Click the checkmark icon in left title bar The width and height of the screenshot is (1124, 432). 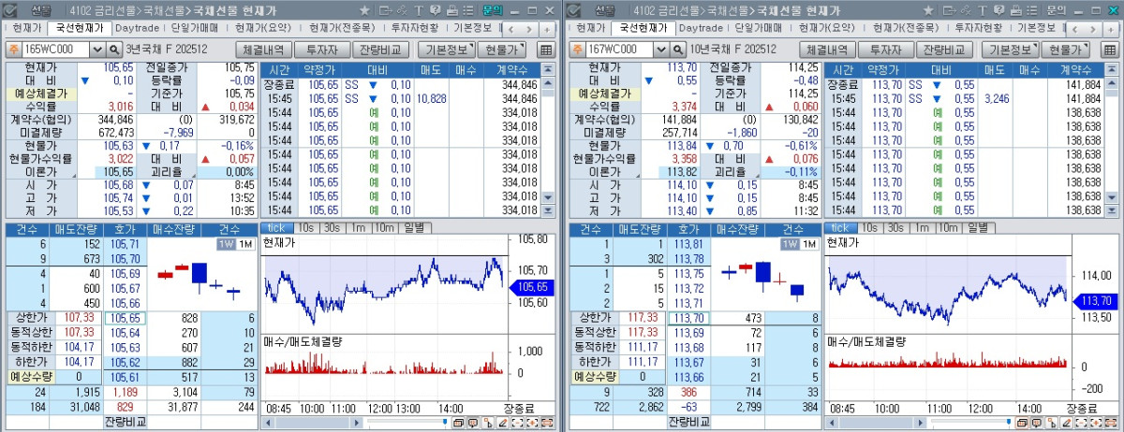tap(9, 10)
